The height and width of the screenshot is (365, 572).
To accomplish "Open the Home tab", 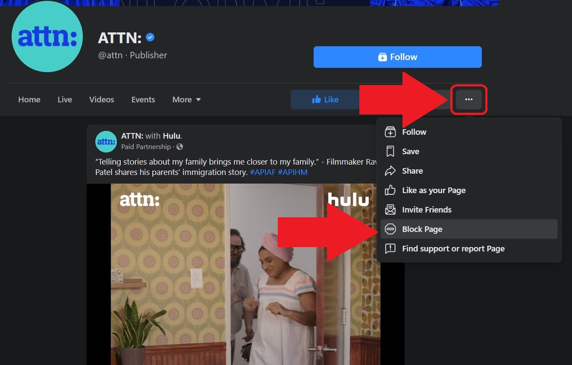I will [x=29, y=99].
